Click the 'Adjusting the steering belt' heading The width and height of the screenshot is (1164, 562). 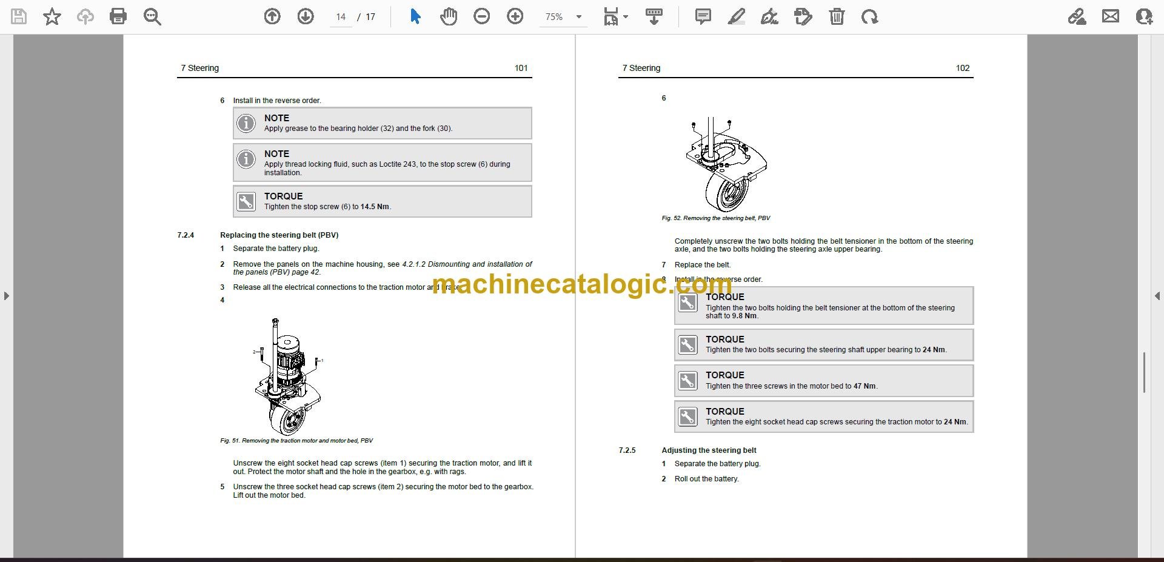point(709,450)
